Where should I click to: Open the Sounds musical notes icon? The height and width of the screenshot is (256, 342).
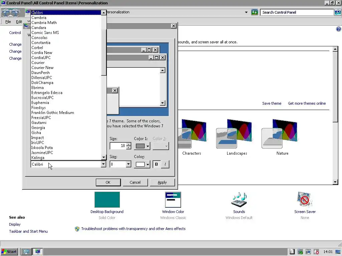[239, 200]
